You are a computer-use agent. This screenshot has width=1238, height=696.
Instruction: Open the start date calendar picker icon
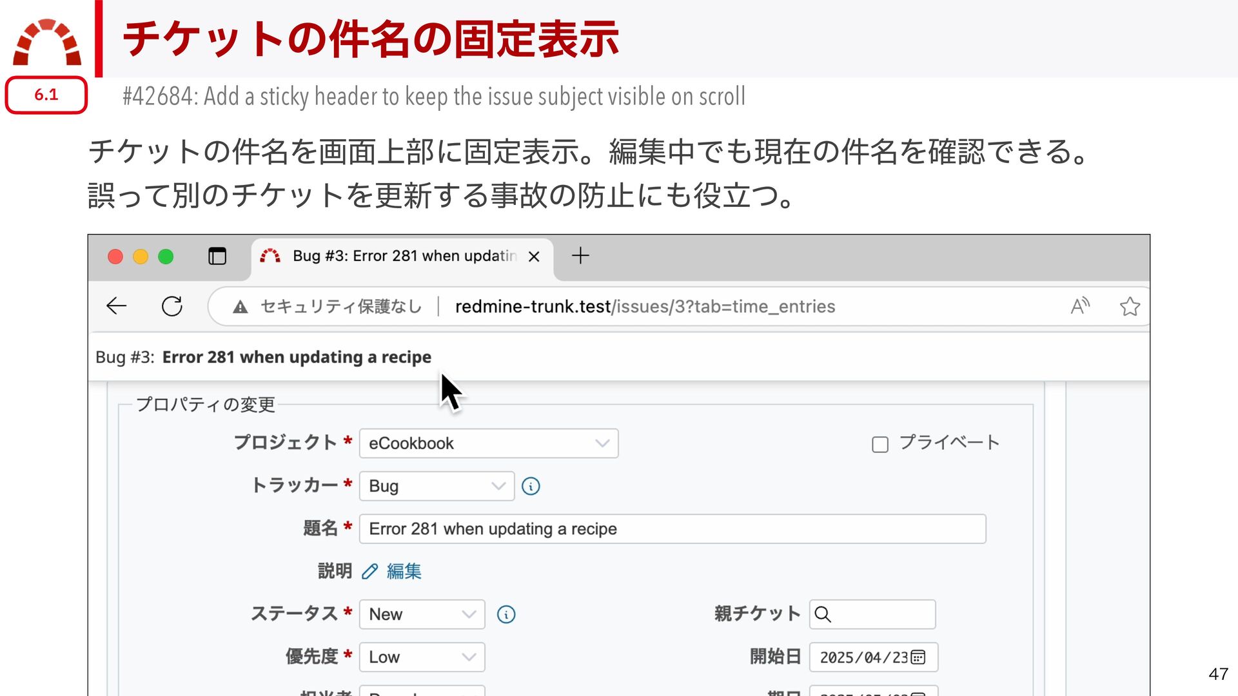click(x=918, y=657)
